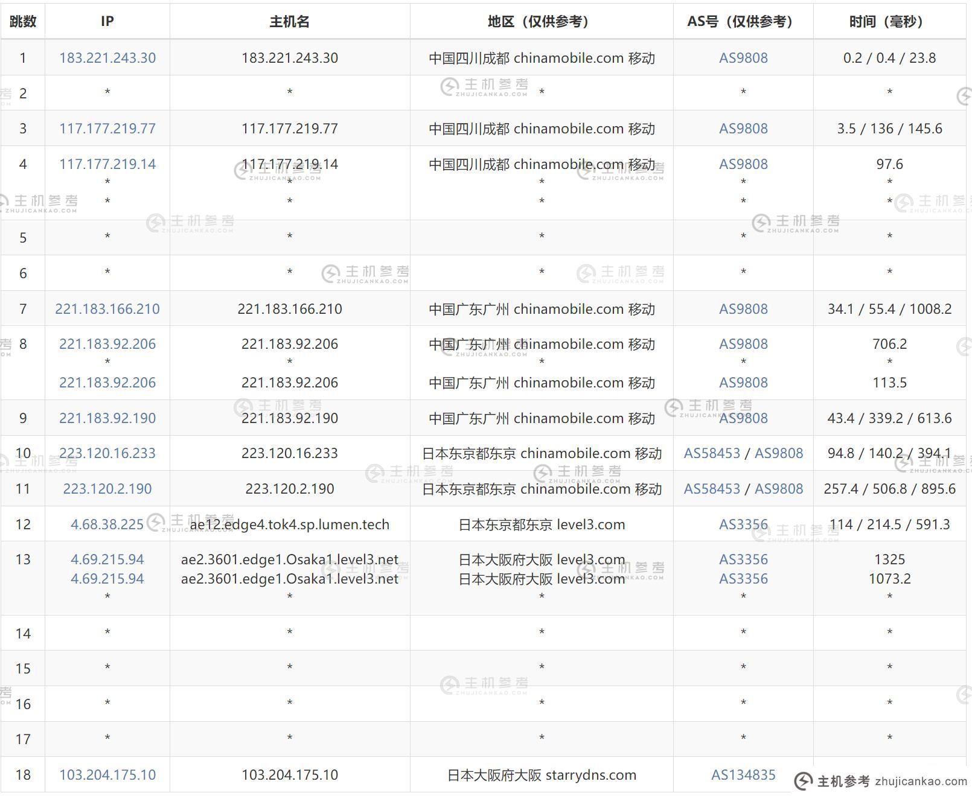This screenshot has height=796, width=972.
Task: Click the 跳数 column header
Action: tap(23, 22)
